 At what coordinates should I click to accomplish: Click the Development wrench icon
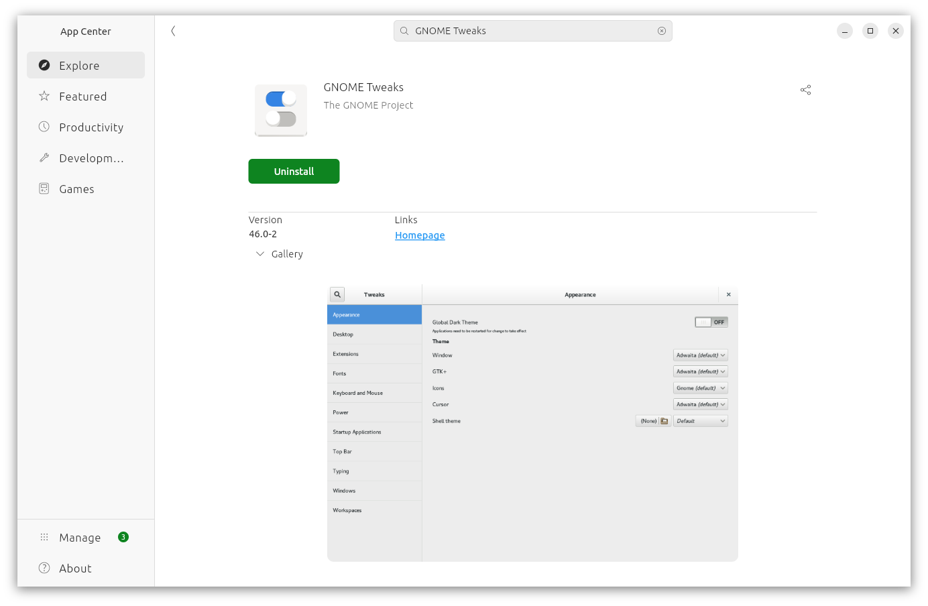tap(44, 158)
